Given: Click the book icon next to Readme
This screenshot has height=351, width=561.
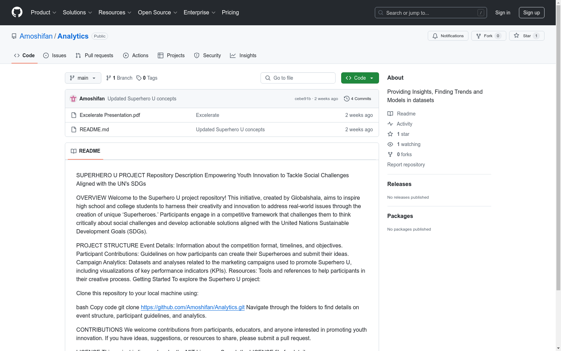Looking at the screenshot, I should [x=390, y=114].
